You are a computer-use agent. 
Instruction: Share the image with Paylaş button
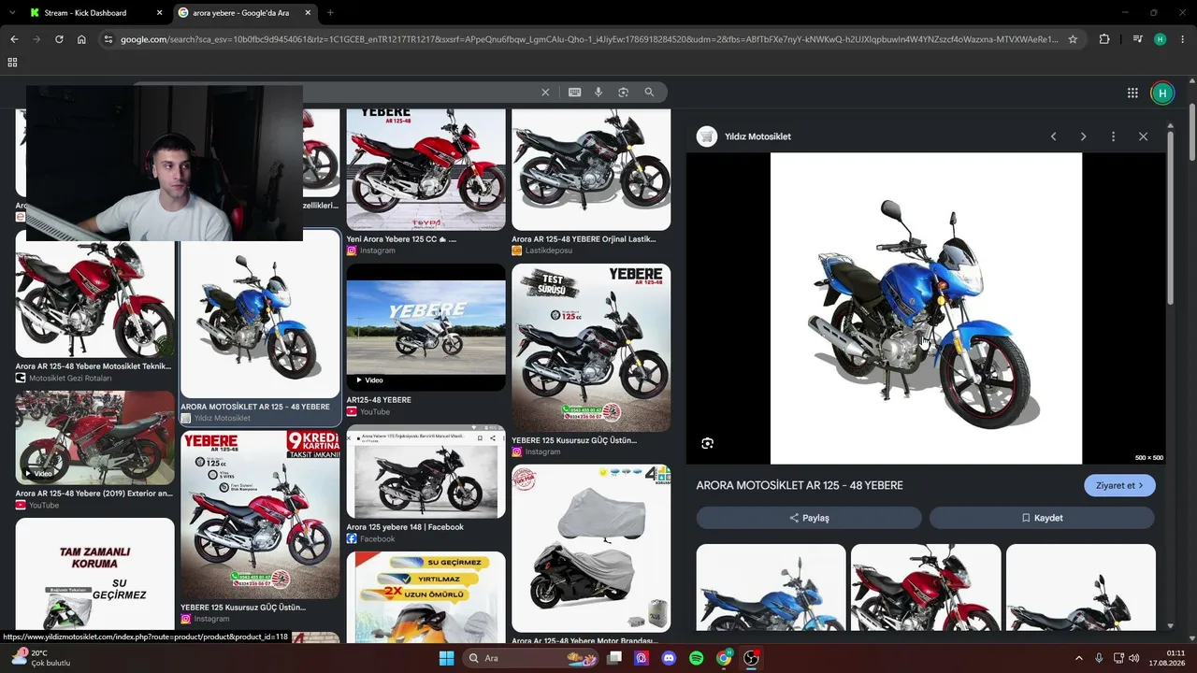809,518
